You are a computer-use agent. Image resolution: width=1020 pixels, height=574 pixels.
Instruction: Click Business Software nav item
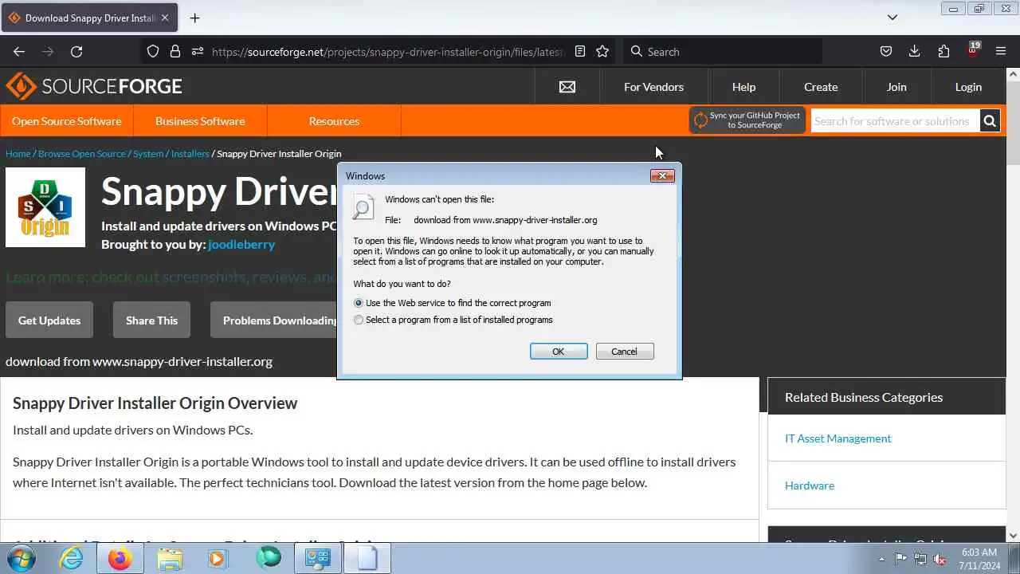point(200,121)
